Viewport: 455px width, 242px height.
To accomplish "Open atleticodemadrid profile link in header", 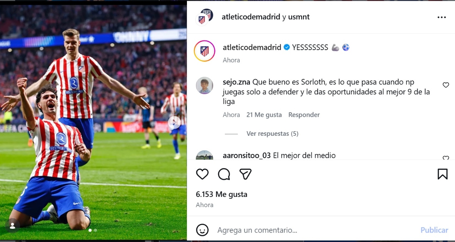I will [x=251, y=17].
